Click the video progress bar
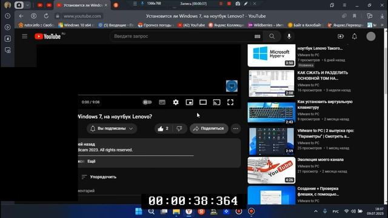Image resolution: width=388 pixels, height=218 pixels. coord(158,95)
